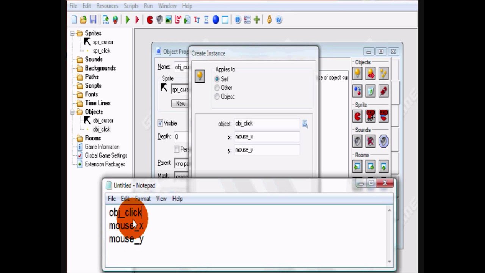Create a room using the square icon
The height and width of the screenshot is (273, 485).
click(225, 20)
